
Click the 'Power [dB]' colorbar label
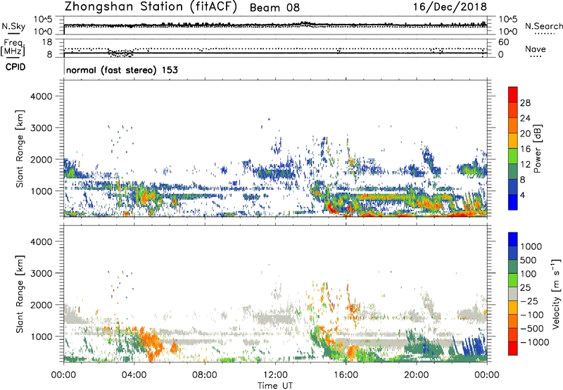537,149
